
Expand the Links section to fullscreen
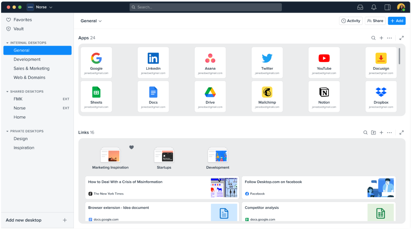[402, 132]
